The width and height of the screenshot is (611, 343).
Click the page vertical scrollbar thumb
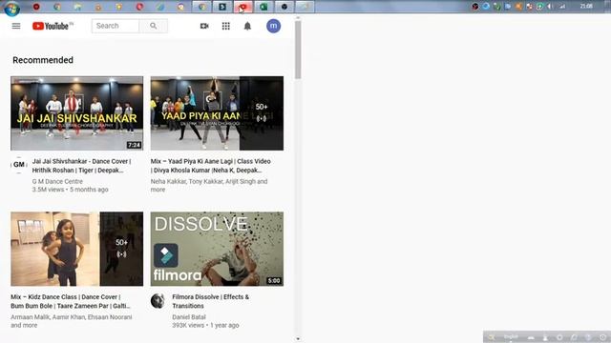pyautogui.click(x=298, y=50)
